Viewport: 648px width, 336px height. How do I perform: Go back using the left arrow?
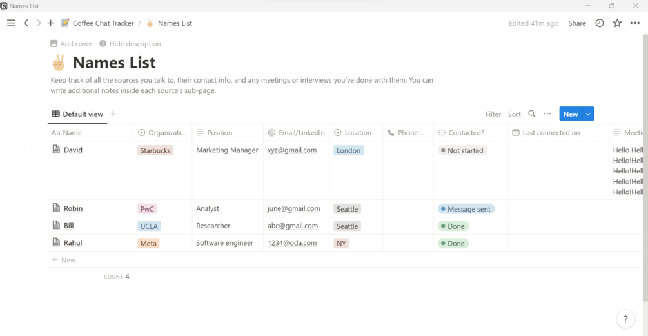pos(26,23)
